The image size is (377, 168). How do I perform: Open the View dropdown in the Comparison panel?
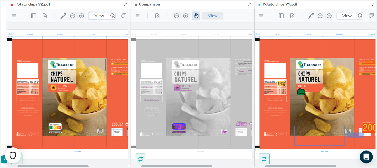pyautogui.click(x=213, y=16)
